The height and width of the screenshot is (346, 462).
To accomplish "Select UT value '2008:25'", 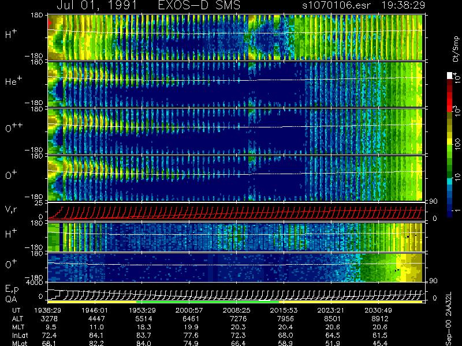I will pos(236,310).
